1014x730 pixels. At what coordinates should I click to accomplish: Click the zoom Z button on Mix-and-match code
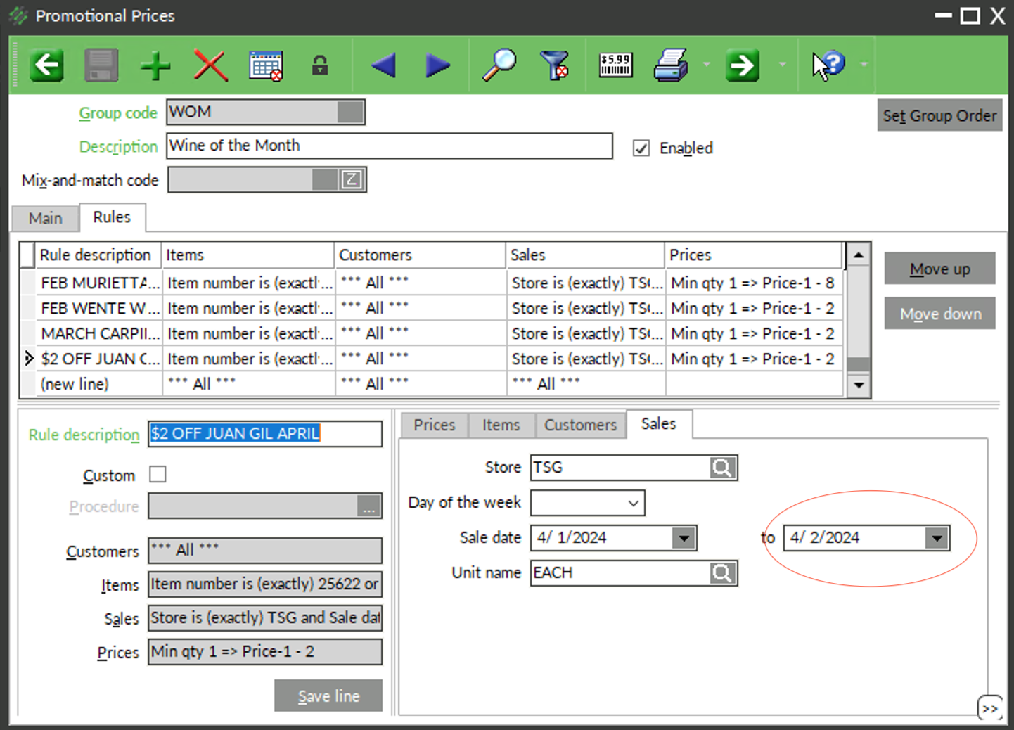click(x=352, y=180)
